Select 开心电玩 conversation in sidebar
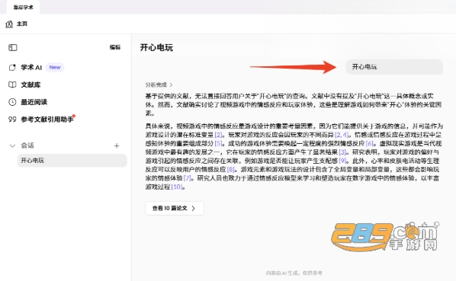Viewport: 456px width, 281px height. (x=72, y=160)
